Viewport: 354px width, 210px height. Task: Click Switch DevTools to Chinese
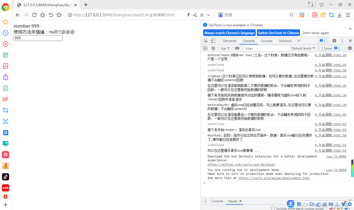click(278, 33)
